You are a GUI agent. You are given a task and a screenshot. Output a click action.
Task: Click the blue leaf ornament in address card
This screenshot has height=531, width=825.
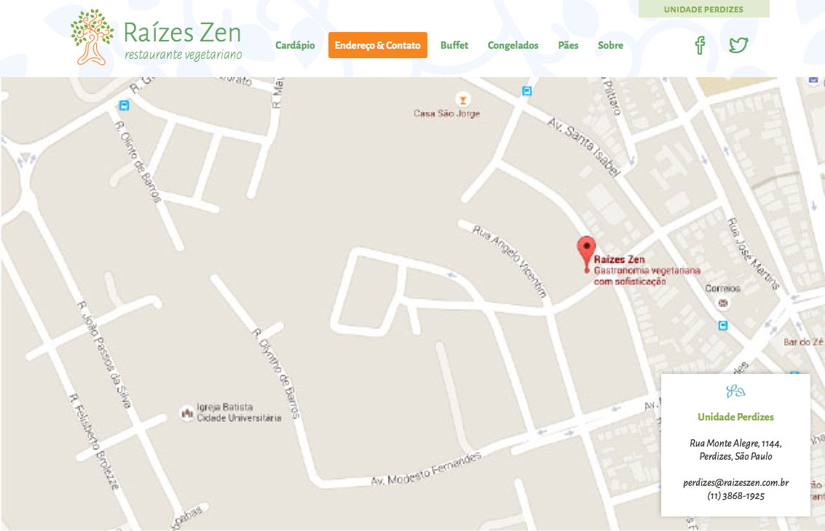tap(735, 391)
